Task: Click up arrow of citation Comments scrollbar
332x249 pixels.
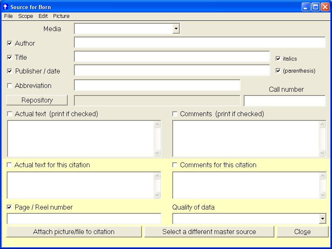Action: pos(323,176)
